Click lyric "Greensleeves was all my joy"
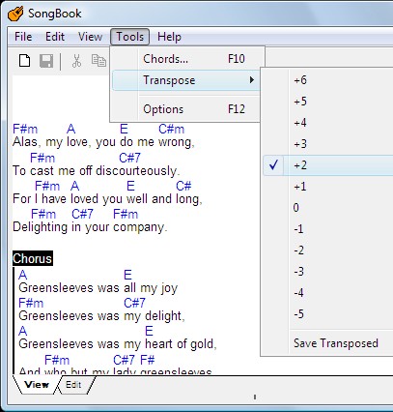393x412 pixels. click(98, 288)
